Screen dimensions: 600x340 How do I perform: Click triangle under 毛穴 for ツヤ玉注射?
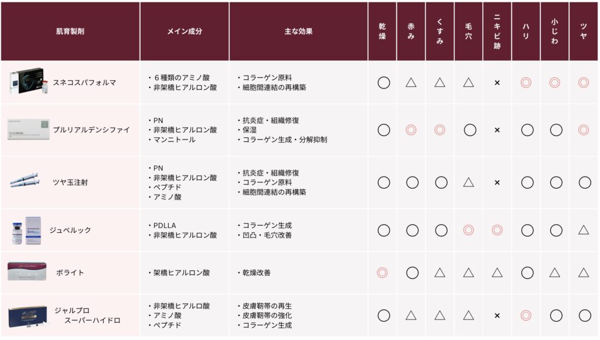coord(468,182)
